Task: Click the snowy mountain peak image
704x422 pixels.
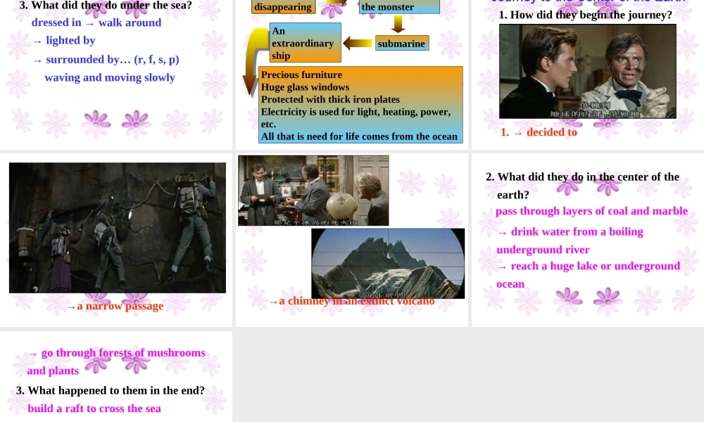Action: pyautogui.click(x=388, y=263)
